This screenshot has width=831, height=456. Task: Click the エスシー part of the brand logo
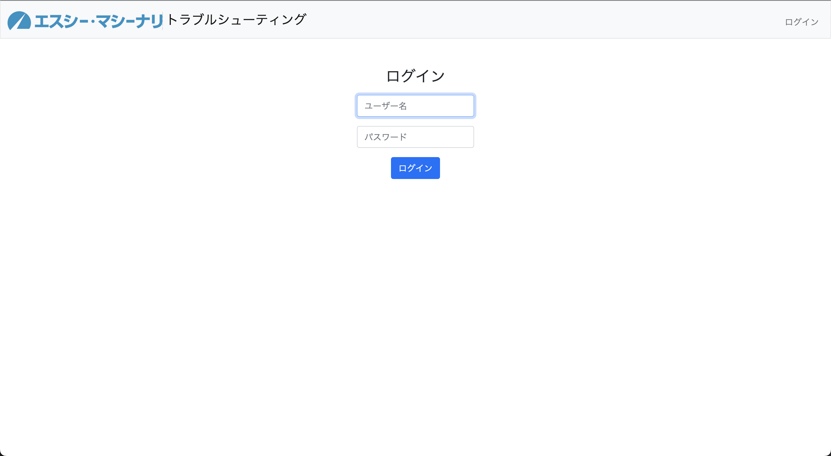click(x=61, y=22)
